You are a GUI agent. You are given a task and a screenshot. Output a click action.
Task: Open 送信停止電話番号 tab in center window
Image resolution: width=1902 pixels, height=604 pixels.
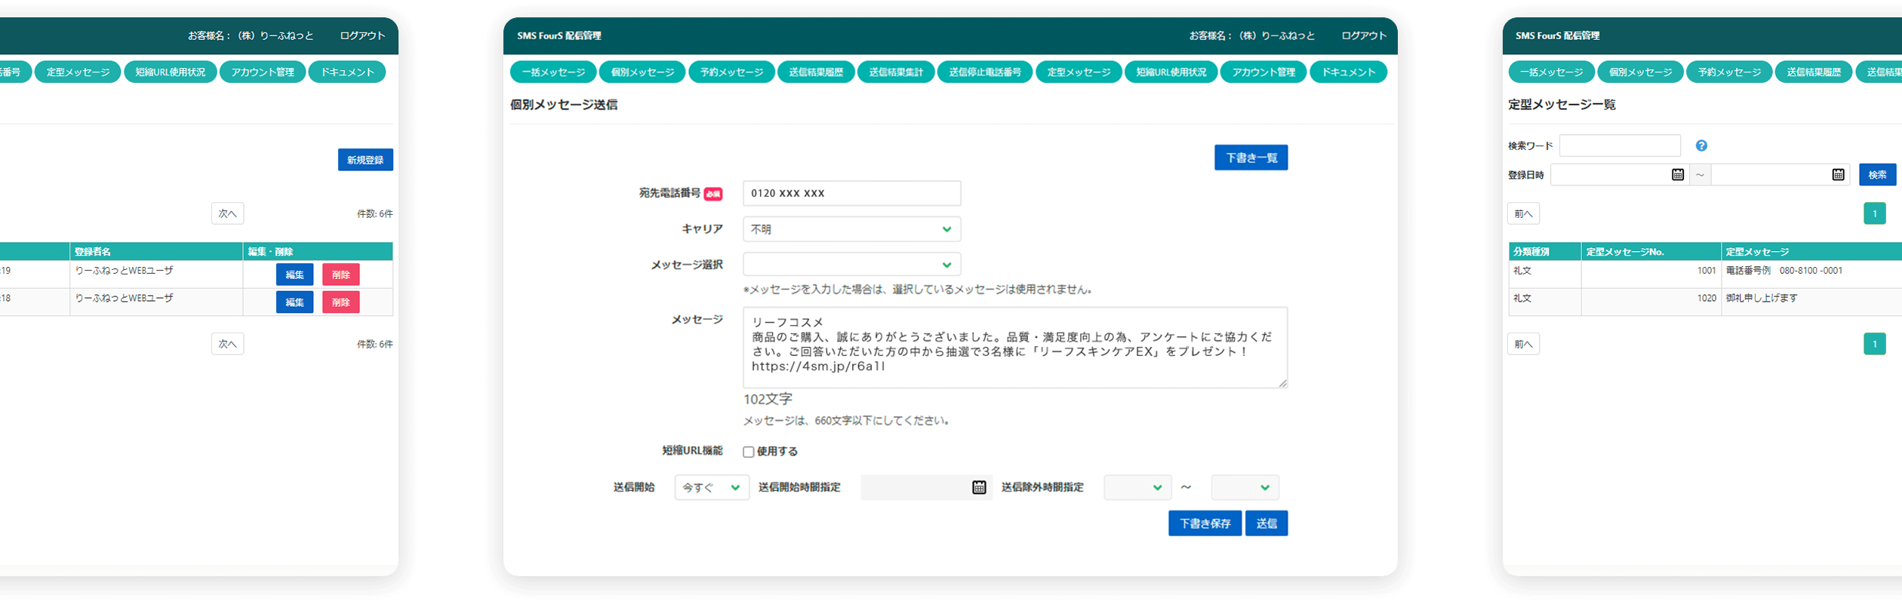[x=985, y=72]
